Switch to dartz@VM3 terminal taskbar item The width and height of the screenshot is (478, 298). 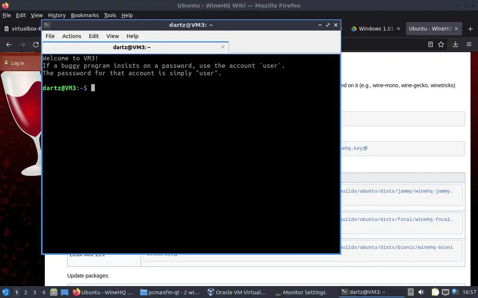(372, 292)
